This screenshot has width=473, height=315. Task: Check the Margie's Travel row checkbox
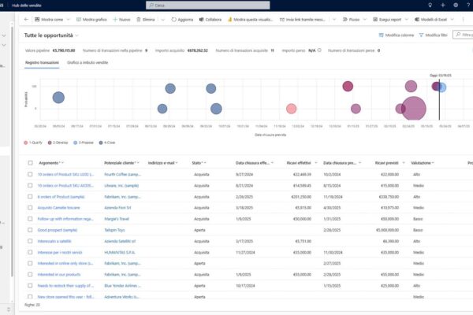click(x=30, y=219)
